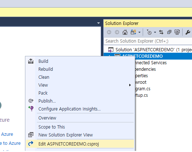Choose Clean from the context menu
Image resolution: width=192 pixels, height=152 pixels.
(x=80, y=77)
